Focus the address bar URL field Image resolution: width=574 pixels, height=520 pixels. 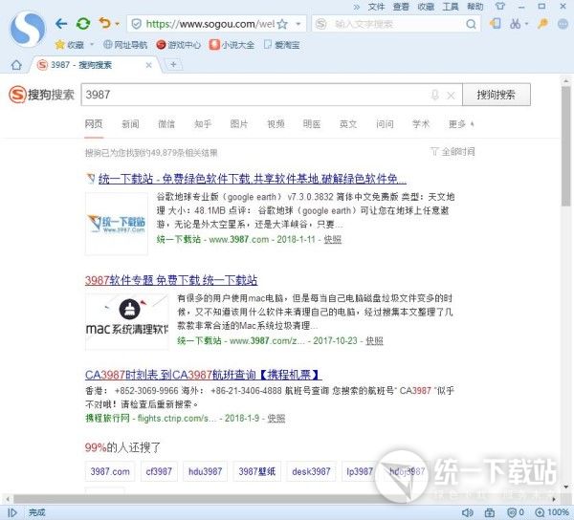click(210, 24)
